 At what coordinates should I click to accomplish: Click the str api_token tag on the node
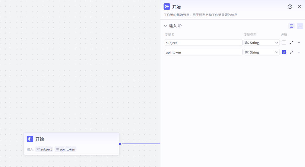pos(65,149)
